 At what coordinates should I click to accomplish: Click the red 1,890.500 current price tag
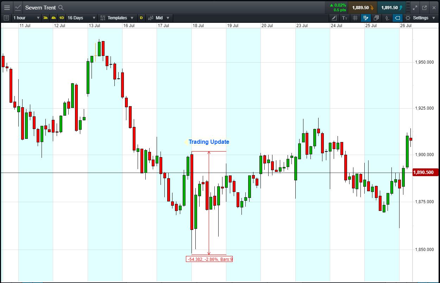tap(425, 173)
